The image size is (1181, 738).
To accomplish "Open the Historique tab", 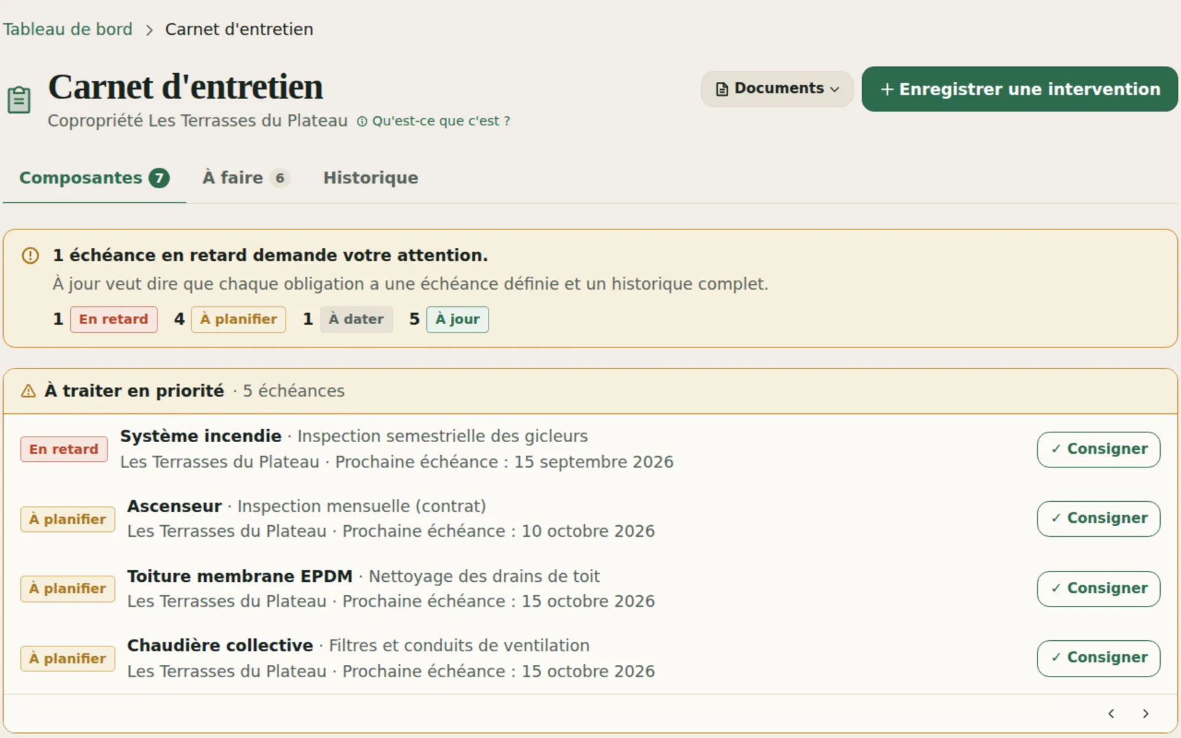I will [x=371, y=178].
